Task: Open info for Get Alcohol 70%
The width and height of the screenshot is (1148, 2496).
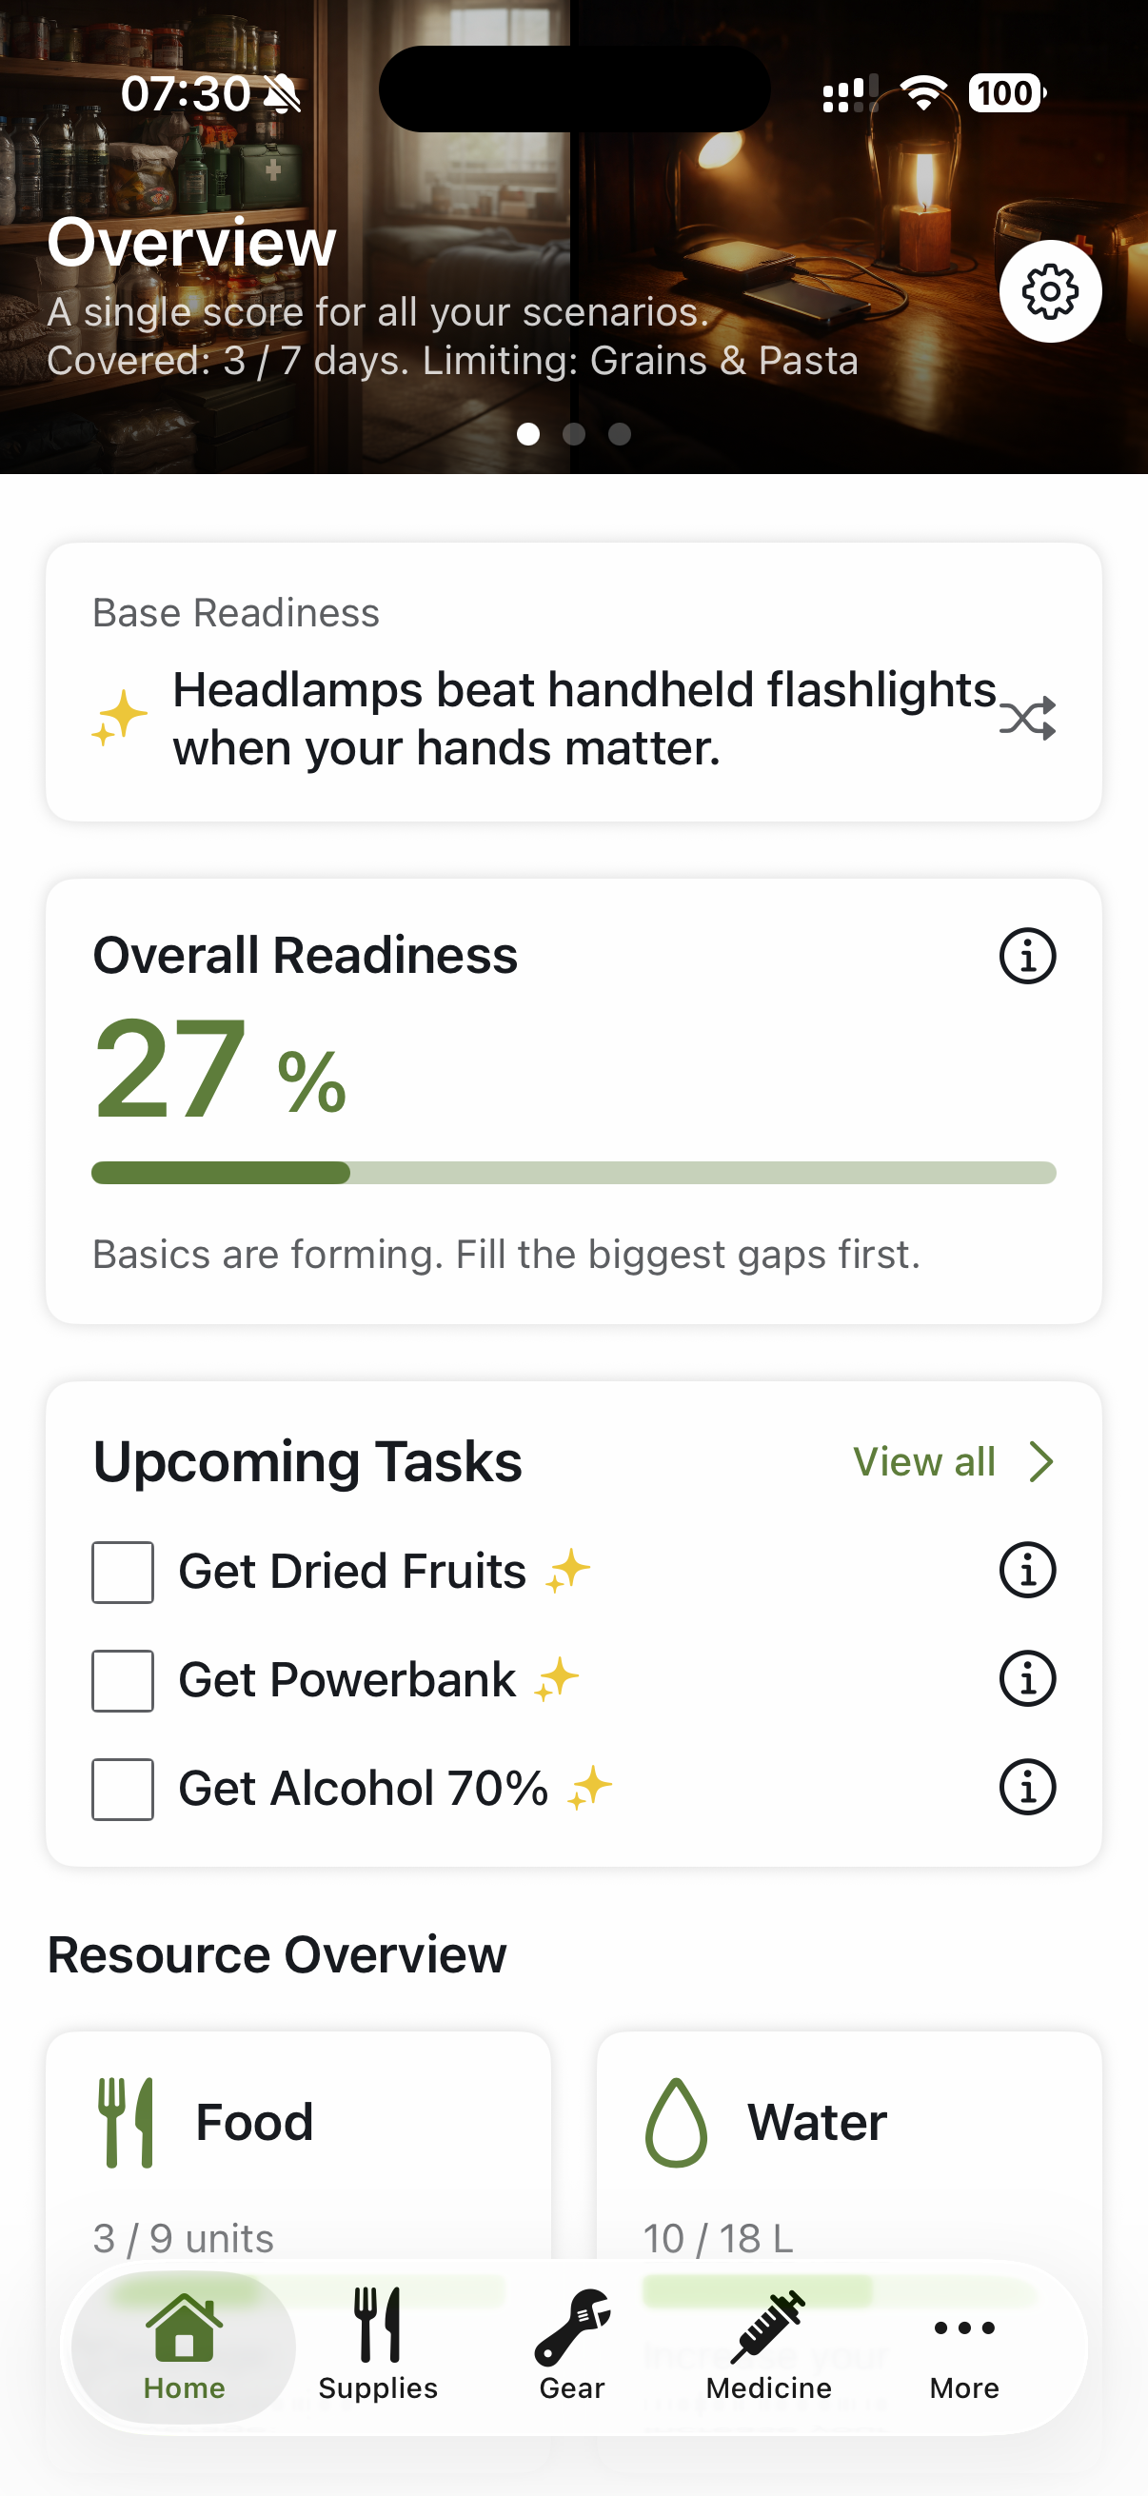Action: (1027, 1787)
